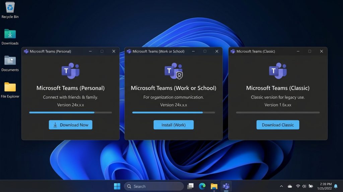Viewport: 343px width, 192px height.
Task: Open the Downloads folder on desktop
Action: click(10, 34)
